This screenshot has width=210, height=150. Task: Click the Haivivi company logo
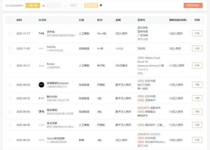tap(41, 140)
